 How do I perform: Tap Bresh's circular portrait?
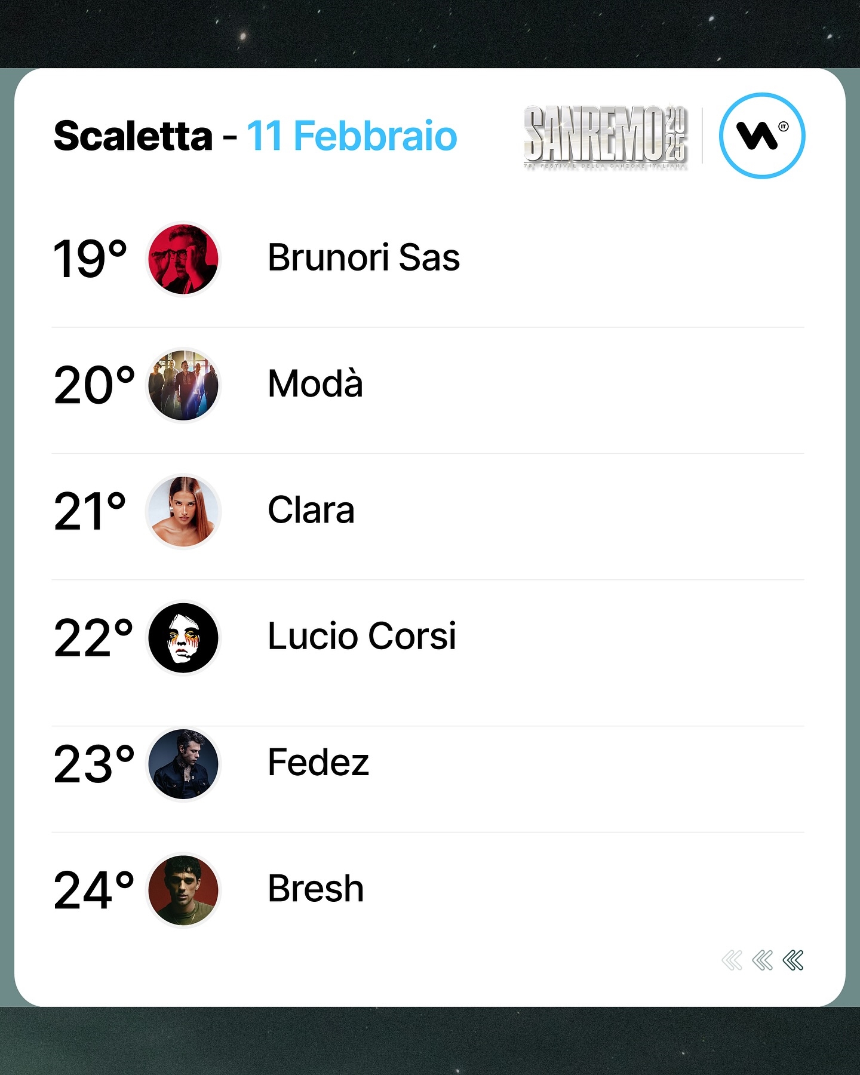pyautogui.click(x=183, y=890)
